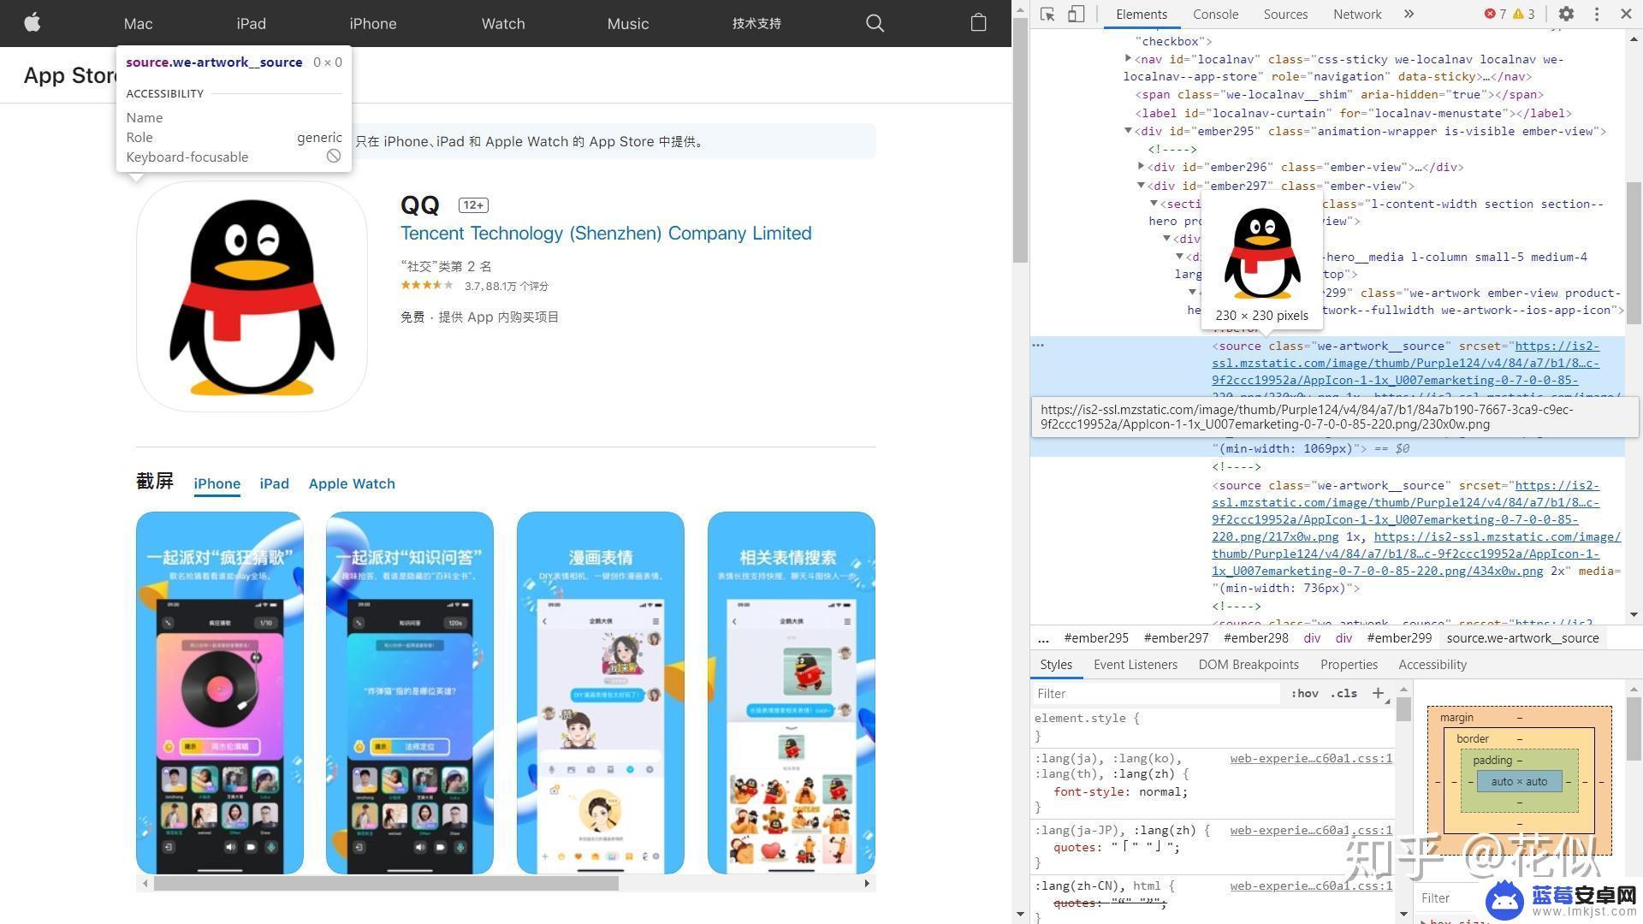Open the iPad navigation item
This screenshot has height=924, width=1643.
point(251,23)
